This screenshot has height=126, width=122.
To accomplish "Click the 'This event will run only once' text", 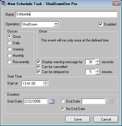I will (x=75, y=40).
